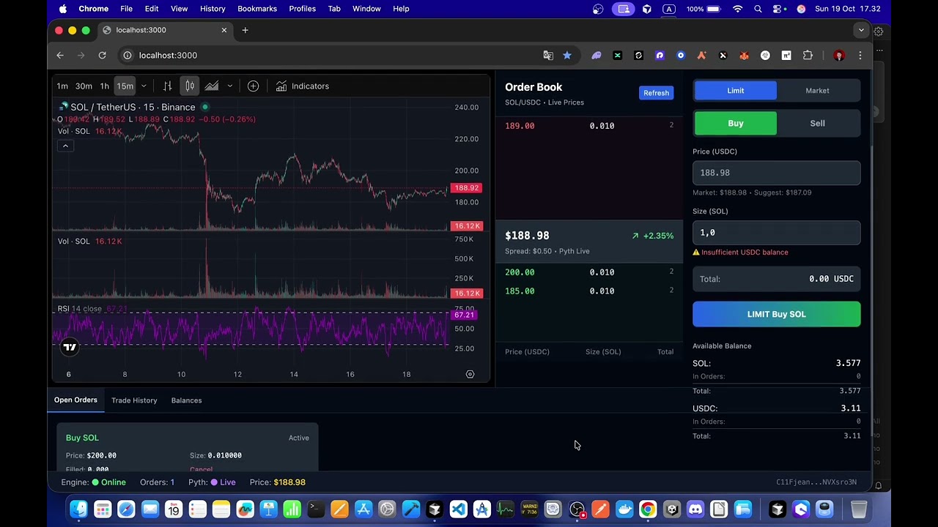Collapse the chart legend chevron
The image size is (938, 527).
click(x=65, y=146)
